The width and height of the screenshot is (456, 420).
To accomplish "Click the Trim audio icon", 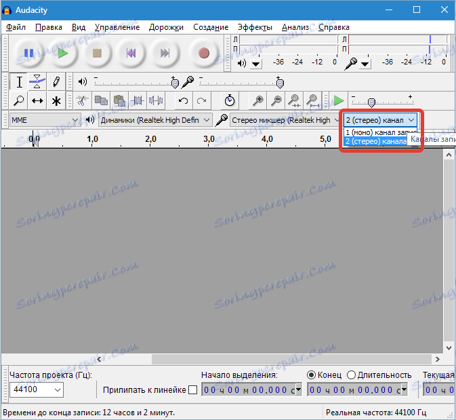I will pos(138,101).
